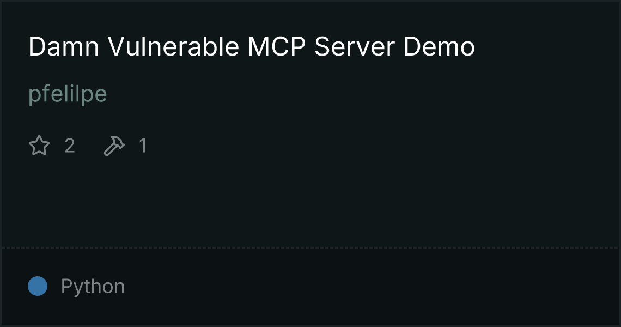Screen dimensions: 621x327
Task: Click the word Vulnerable in the card title
Action: pyautogui.click(x=173, y=47)
